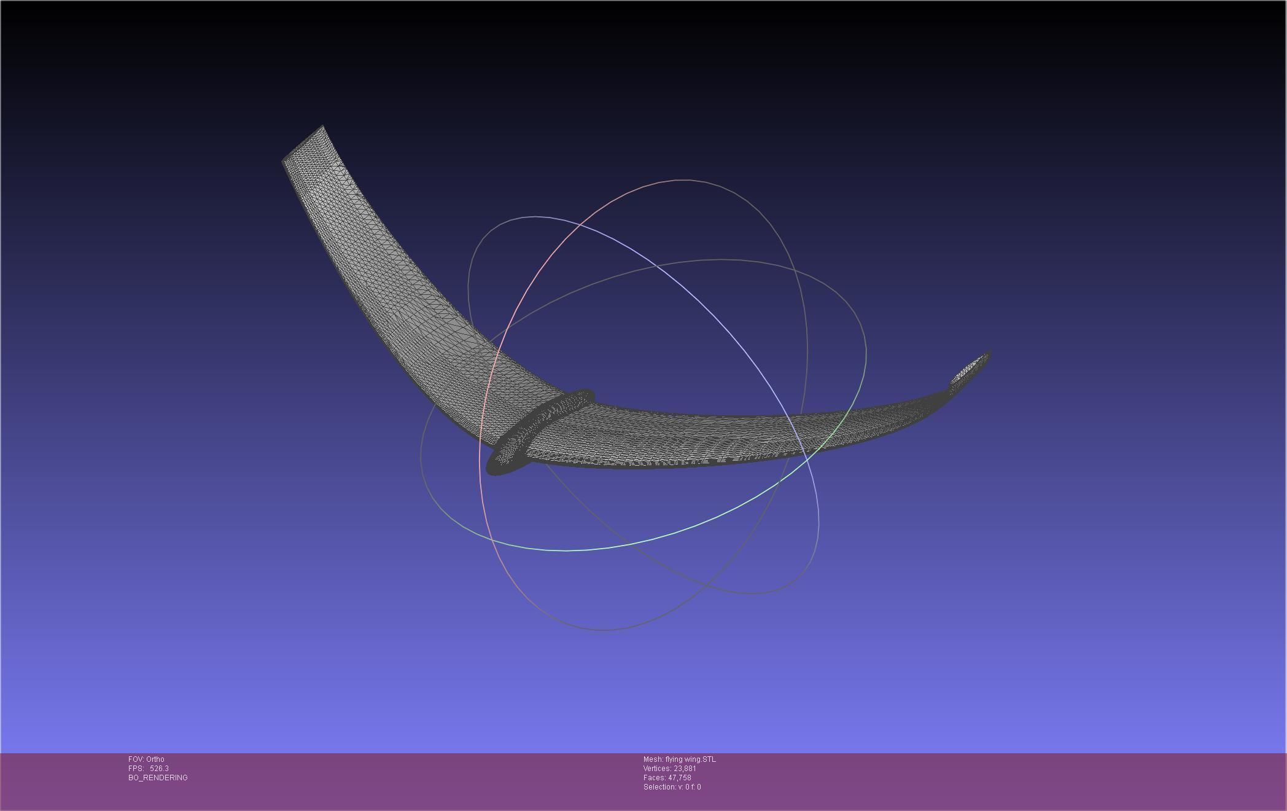
Task: Click the 'Vertices: 23,881' info line
Action: 669,769
